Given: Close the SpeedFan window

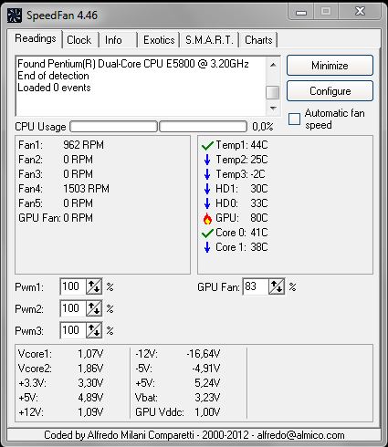Looking at the screenshot, I should coord(360,12).
